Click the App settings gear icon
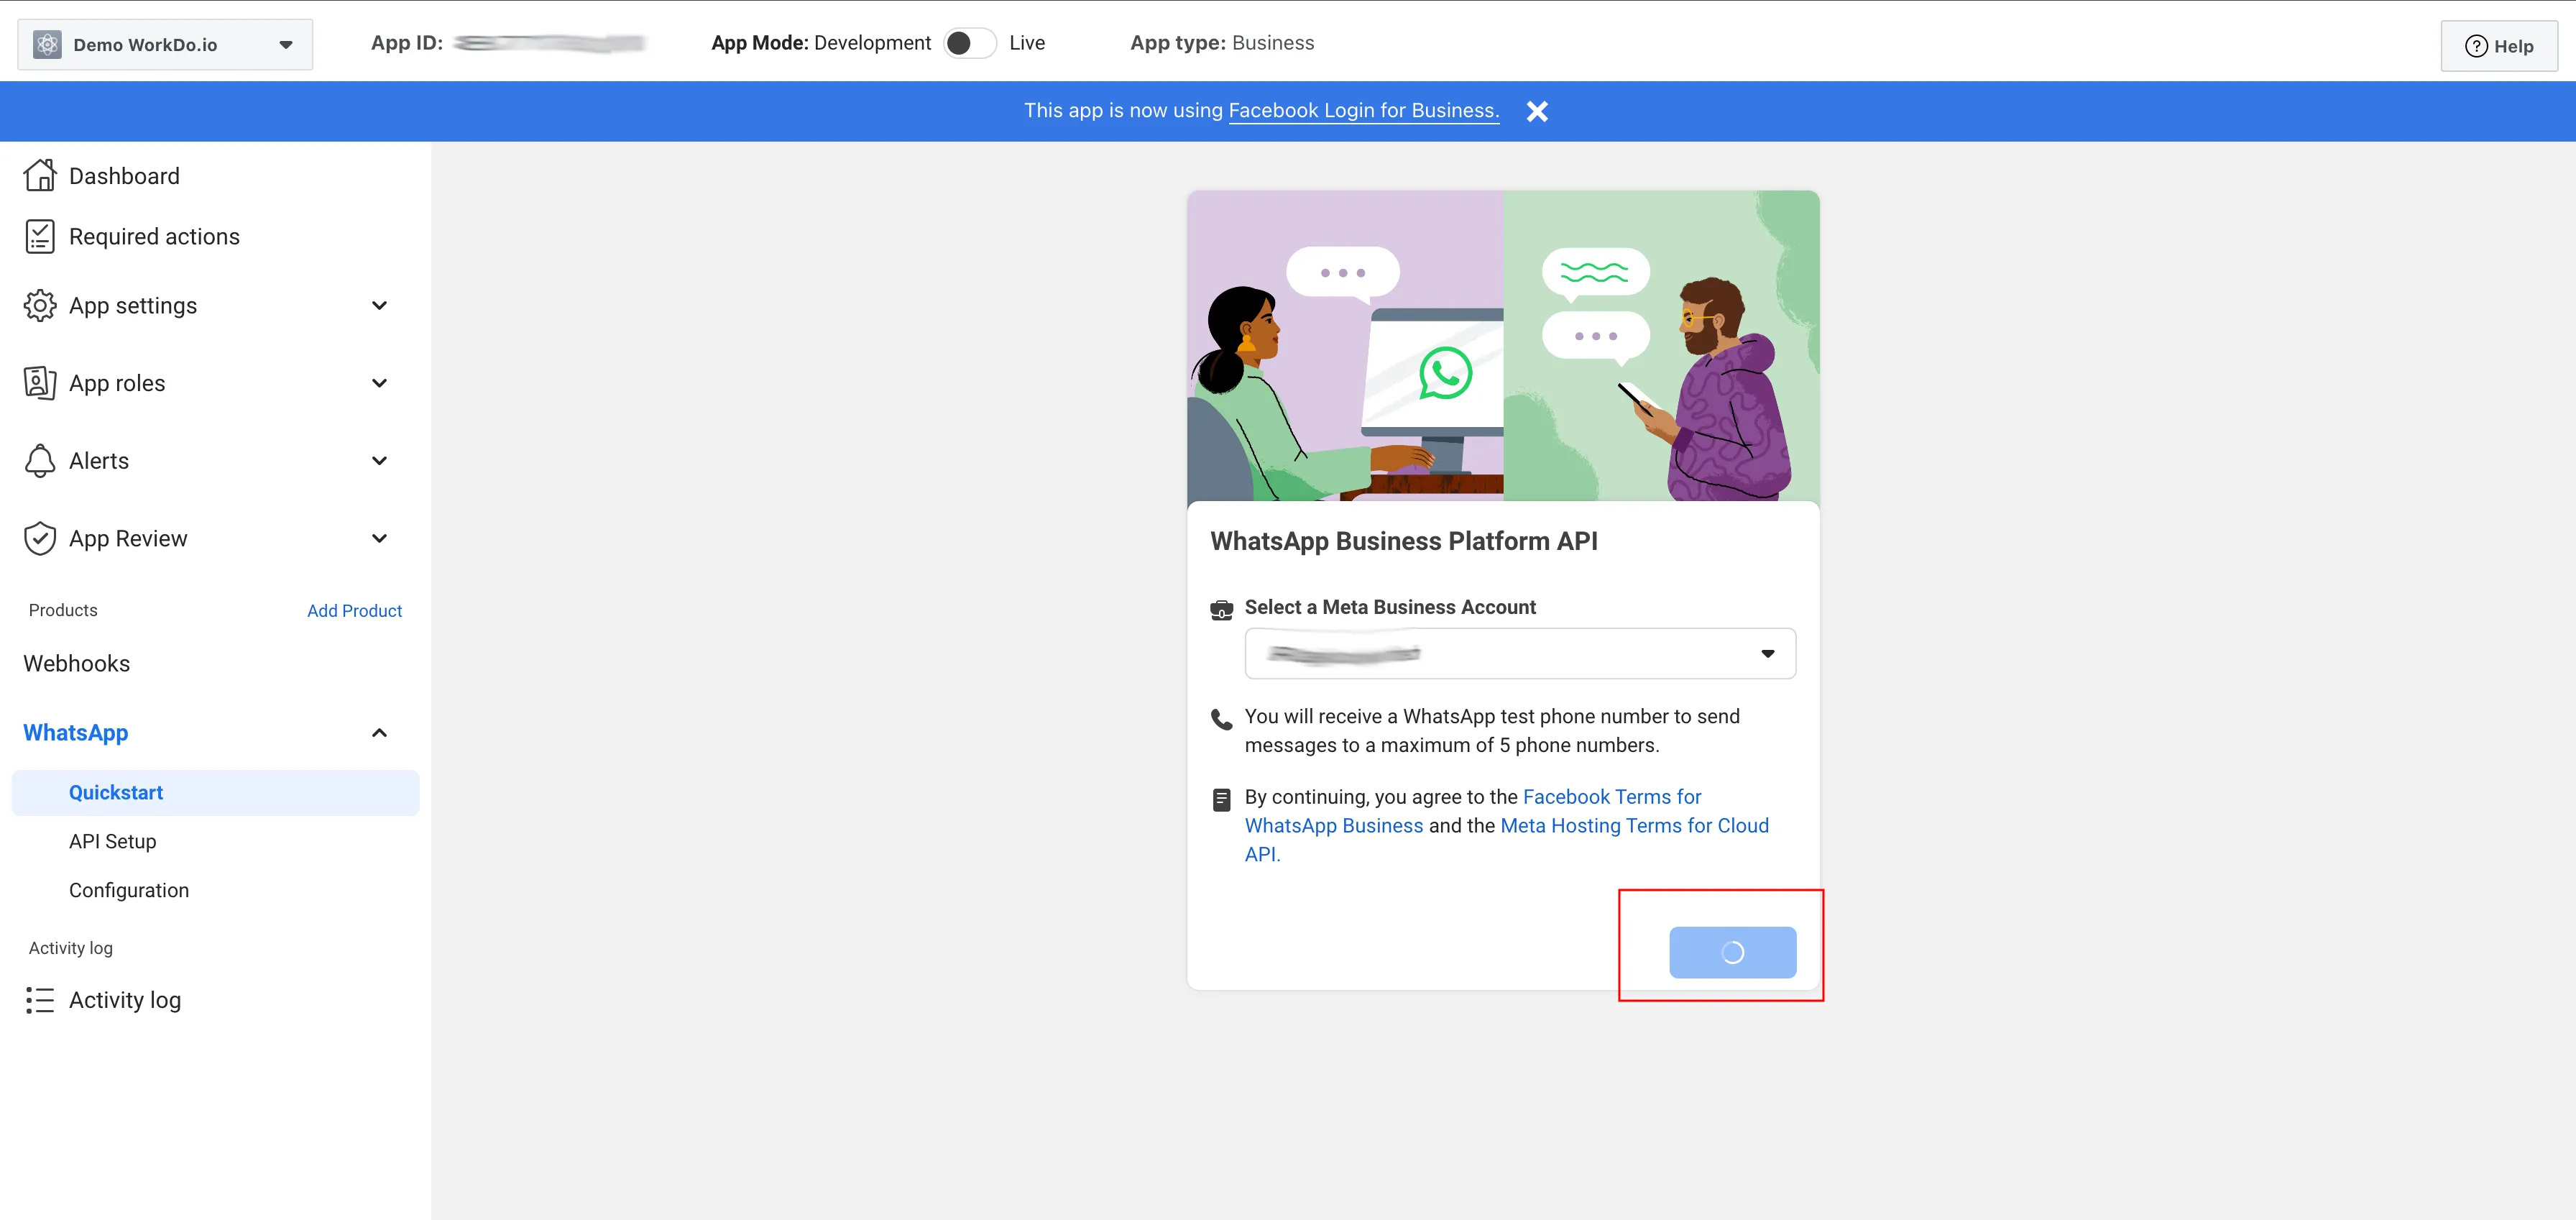 (40, 306)
